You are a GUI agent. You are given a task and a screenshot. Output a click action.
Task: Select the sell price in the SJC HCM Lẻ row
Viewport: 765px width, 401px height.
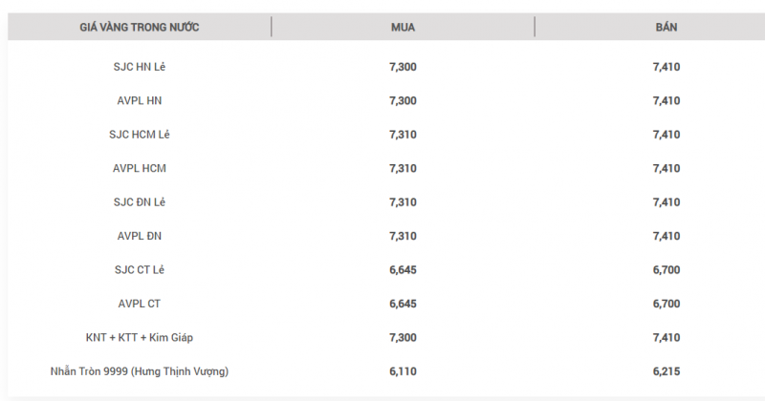(666, 135)
